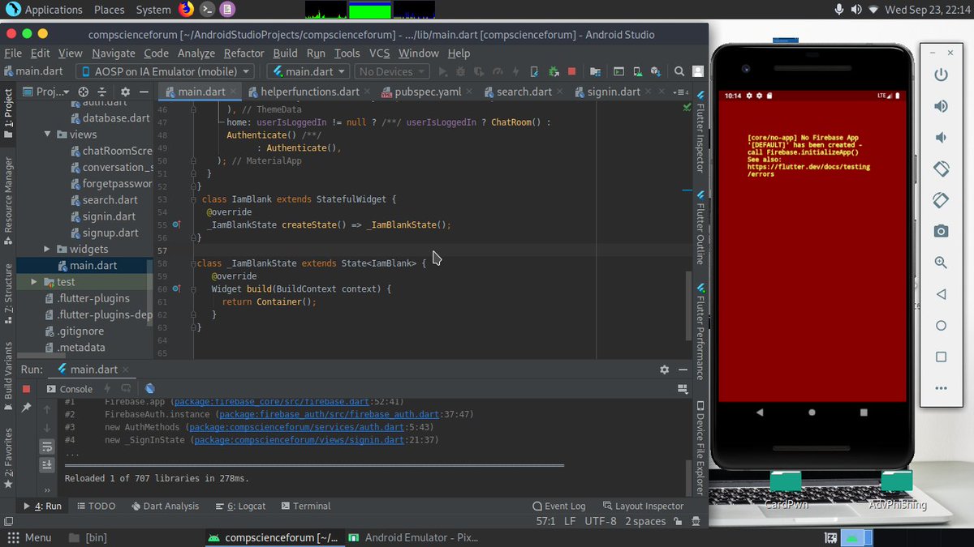Select signup.dart in project tree
974x547 pixels.
pos(110,233)
